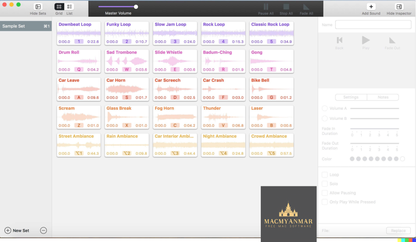Viewport: 416px width, 242px height.
Task: Click the Volume B slider
Action: (375, 119)
